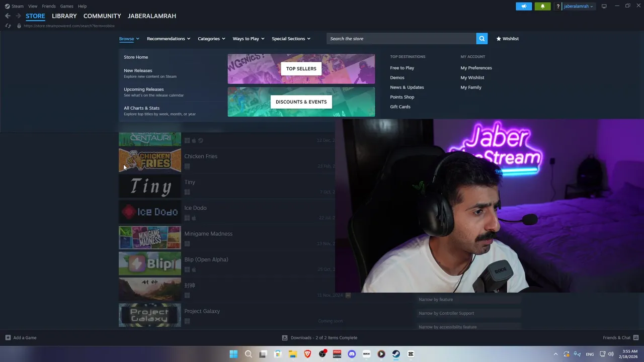The height and width of the screenshot is (362, 644).
Task: Expand the Recommendations dropdown
Action: tap(169, 39)
